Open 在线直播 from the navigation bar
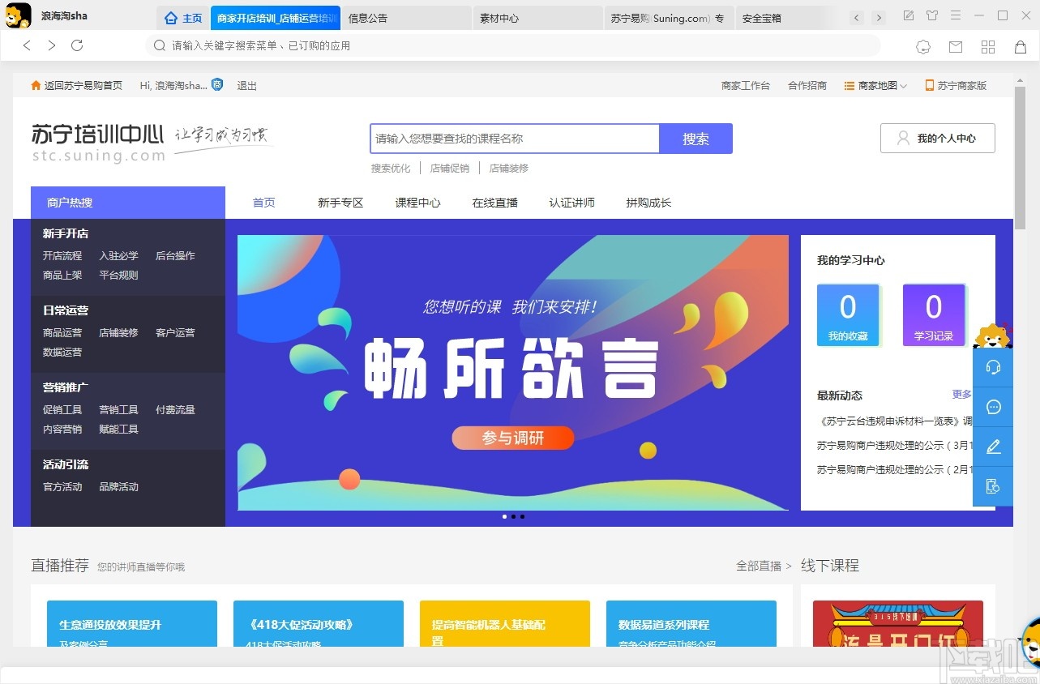The height and width of the screenshot is (684, 1040). click(494, 203)
